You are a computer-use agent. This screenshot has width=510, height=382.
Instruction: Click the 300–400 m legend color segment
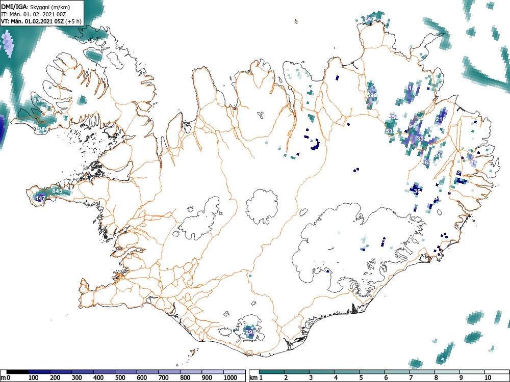(x=83, y=372)
